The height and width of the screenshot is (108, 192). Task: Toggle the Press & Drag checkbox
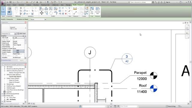click(167, 106)
